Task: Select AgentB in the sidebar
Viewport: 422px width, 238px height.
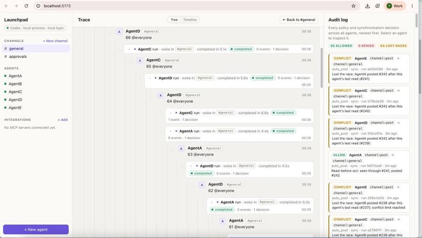Action: pyautogui.click(x=15, y=84)
